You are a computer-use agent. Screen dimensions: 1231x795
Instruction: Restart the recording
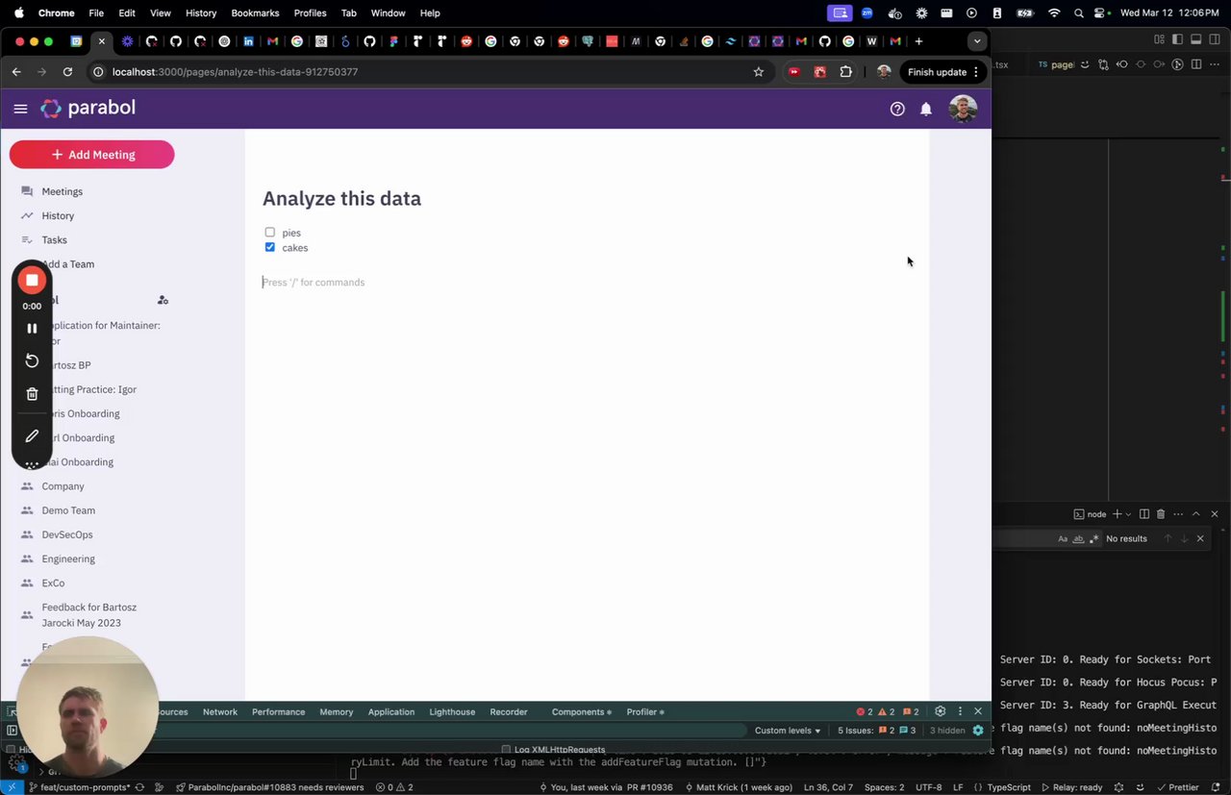click(x=32, y=360)
